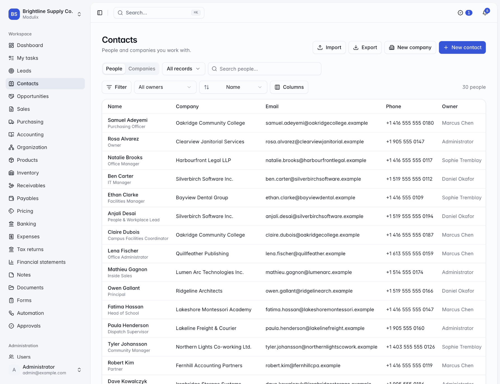Viewport: 500px width, 384px height.
Task: Open the Inventory warehouse icon
Action: pos(11,173)
